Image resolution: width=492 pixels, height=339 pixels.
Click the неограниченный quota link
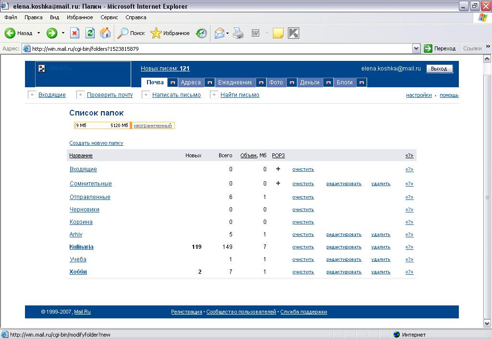point(153,126)
